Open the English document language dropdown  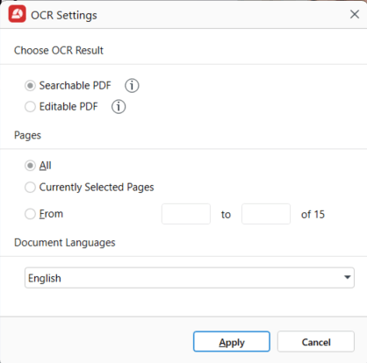click(x=190, y=278)
